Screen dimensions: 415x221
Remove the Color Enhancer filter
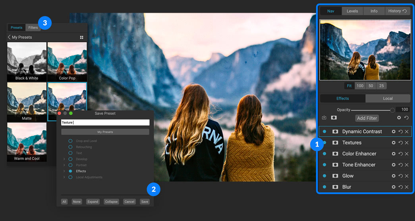click(407, 154)
